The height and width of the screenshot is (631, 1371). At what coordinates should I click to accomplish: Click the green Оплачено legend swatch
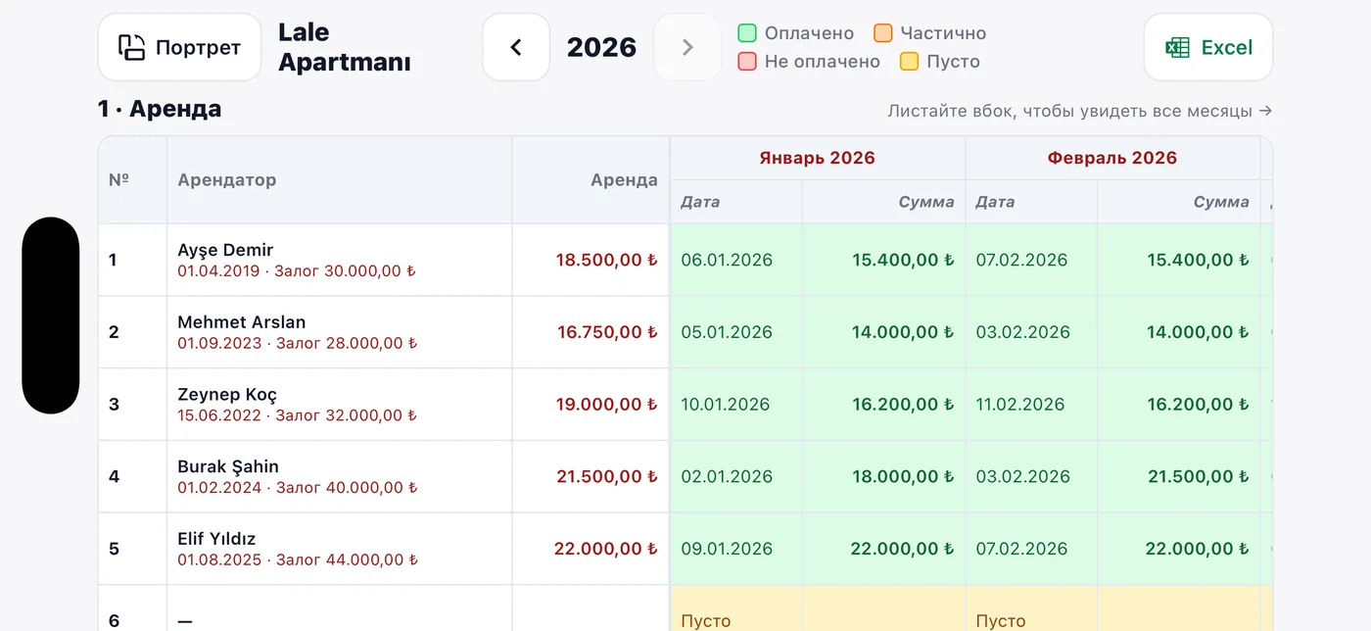point(747,33)
